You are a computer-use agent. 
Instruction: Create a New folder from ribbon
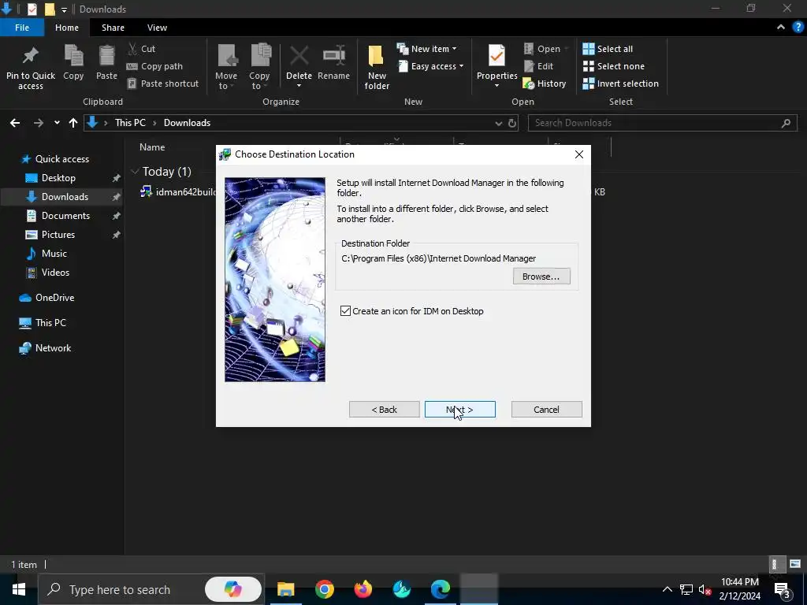(x=377, y=67)
